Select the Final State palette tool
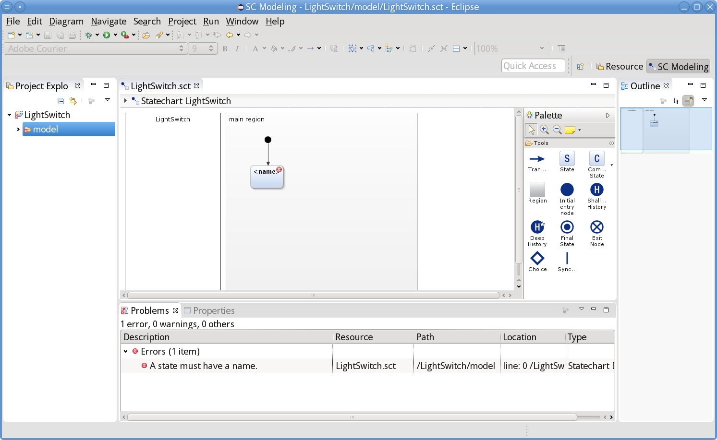This screenshot has width=717, height=440. pyautogui.click(x=567, y=234)
